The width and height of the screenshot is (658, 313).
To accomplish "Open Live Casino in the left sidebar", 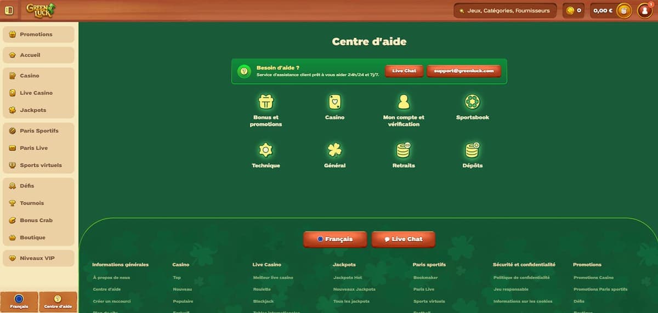I will coord(38,93).
